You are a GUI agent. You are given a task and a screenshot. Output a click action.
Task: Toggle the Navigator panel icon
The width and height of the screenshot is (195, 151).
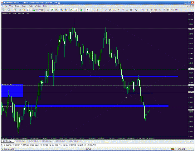click(x=24, y=10)
